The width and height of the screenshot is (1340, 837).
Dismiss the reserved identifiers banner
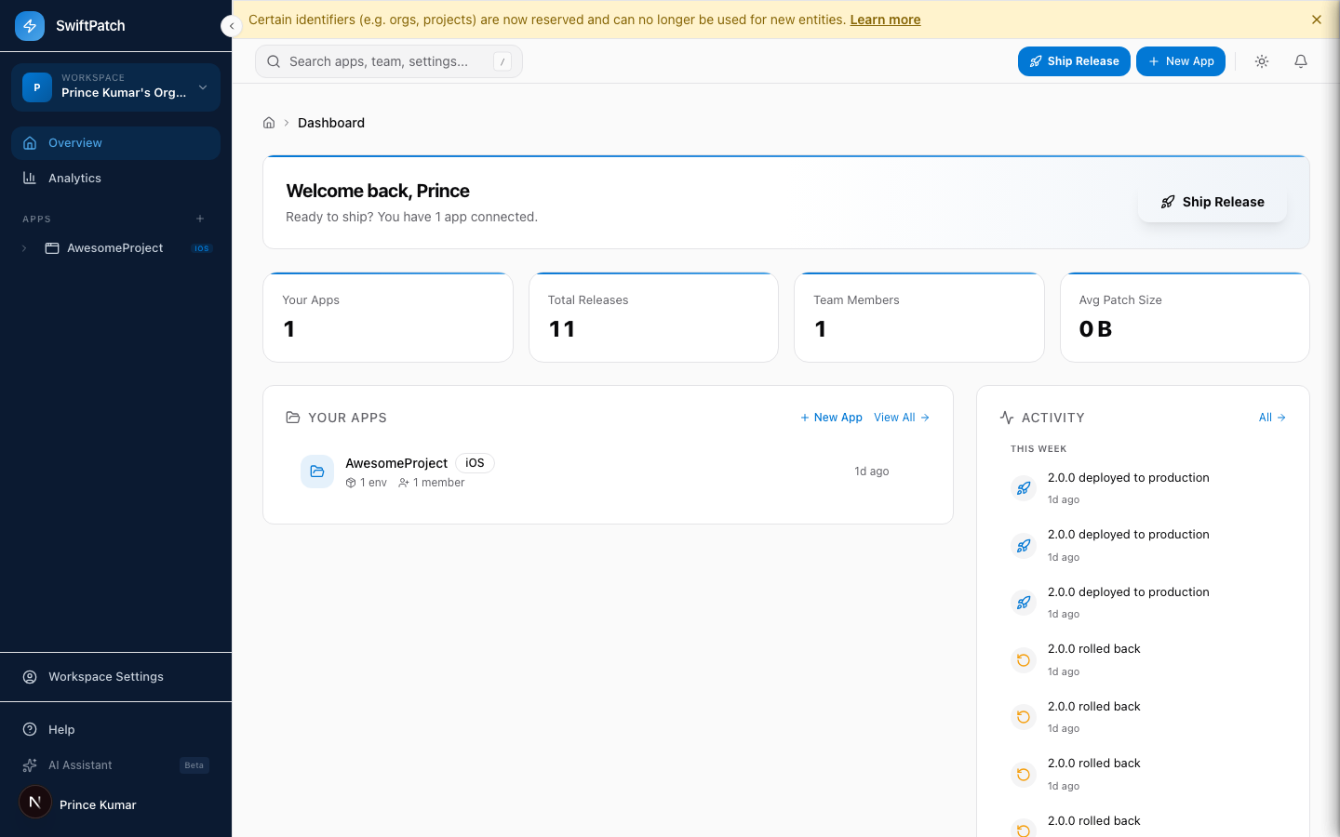click(1317, 19)
